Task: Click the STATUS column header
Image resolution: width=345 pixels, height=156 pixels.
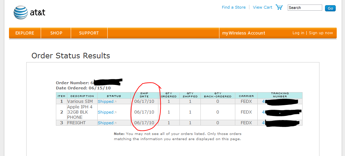Action: click(114, 96)
